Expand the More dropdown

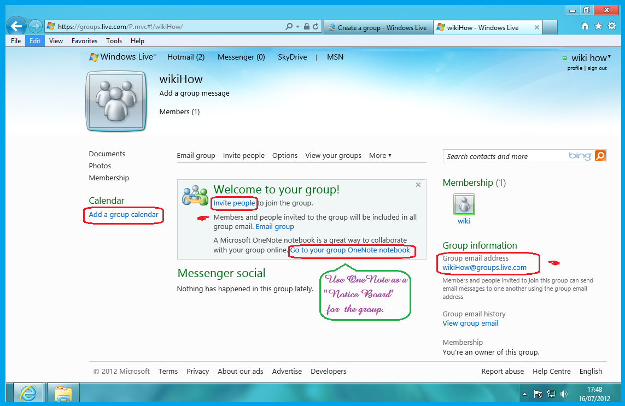click(380, 155)
